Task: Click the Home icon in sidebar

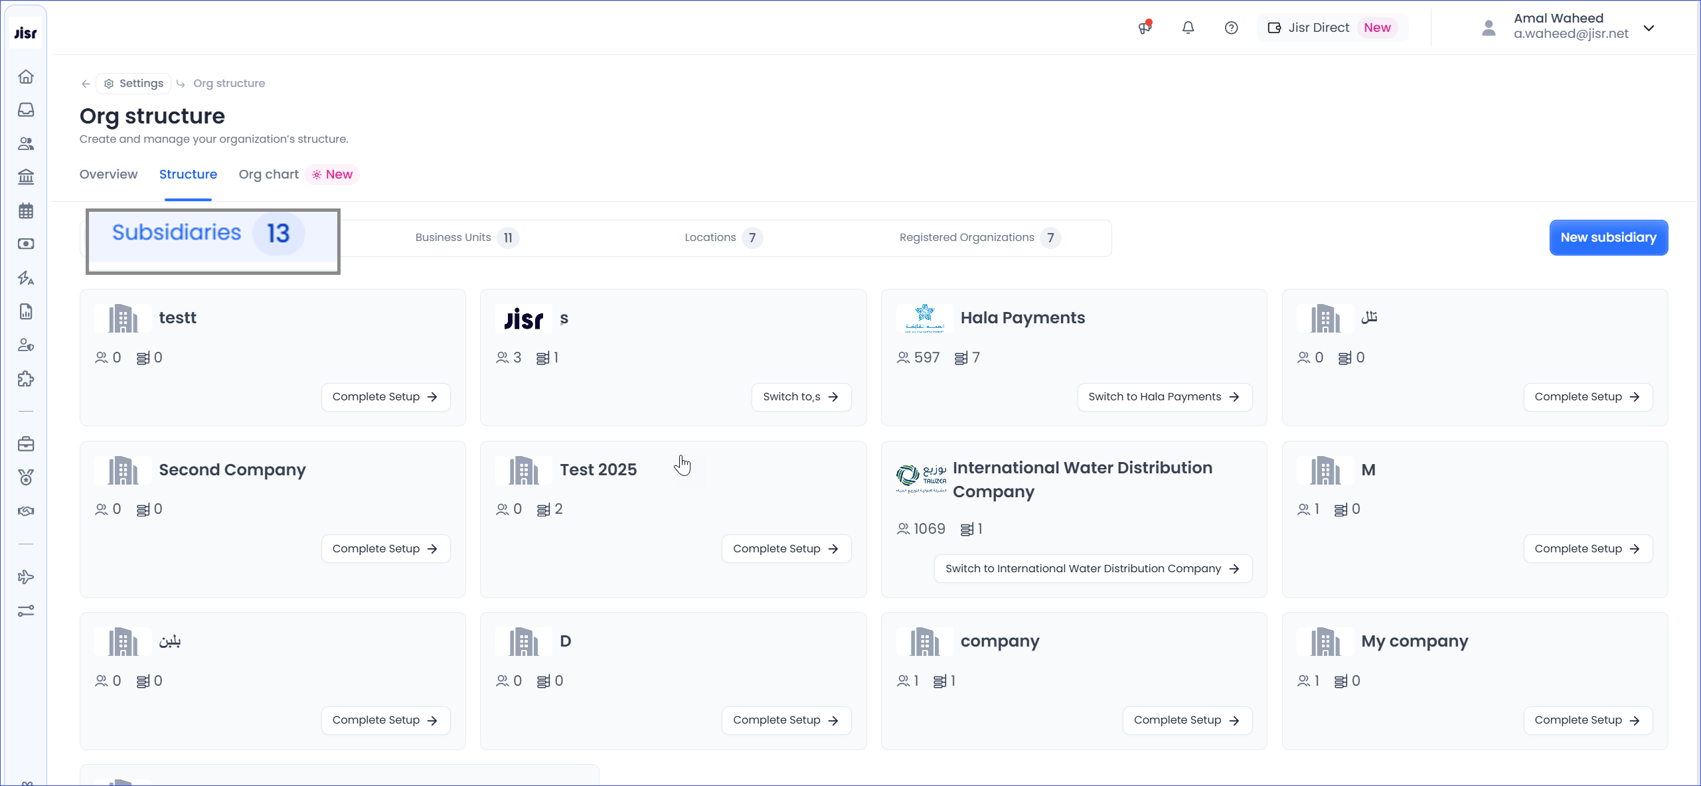Action: pyautogui.click(x=26, y=76)
